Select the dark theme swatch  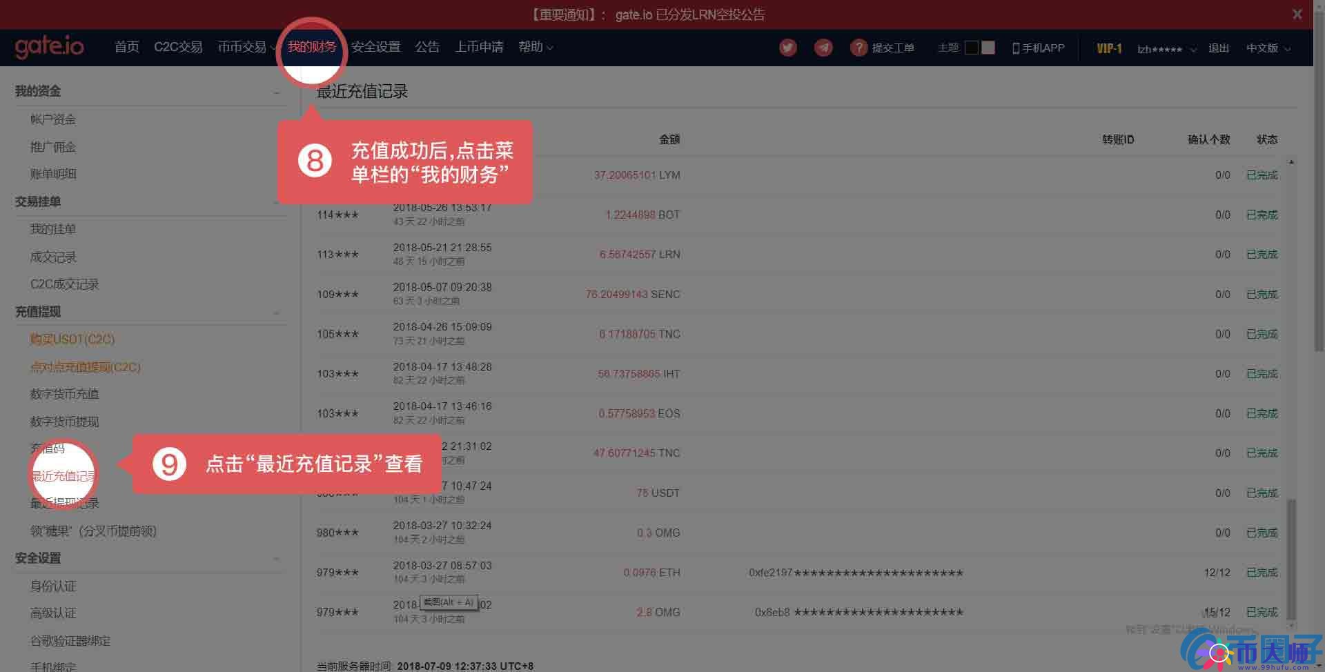click(972, 48)
